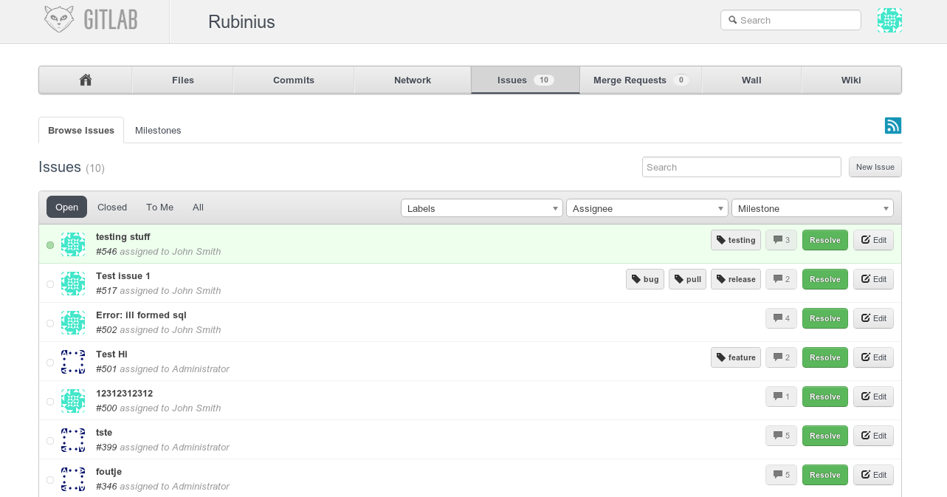Screen dimensions: 947x497
Task: Click the issues Search field
Action: 741,167
